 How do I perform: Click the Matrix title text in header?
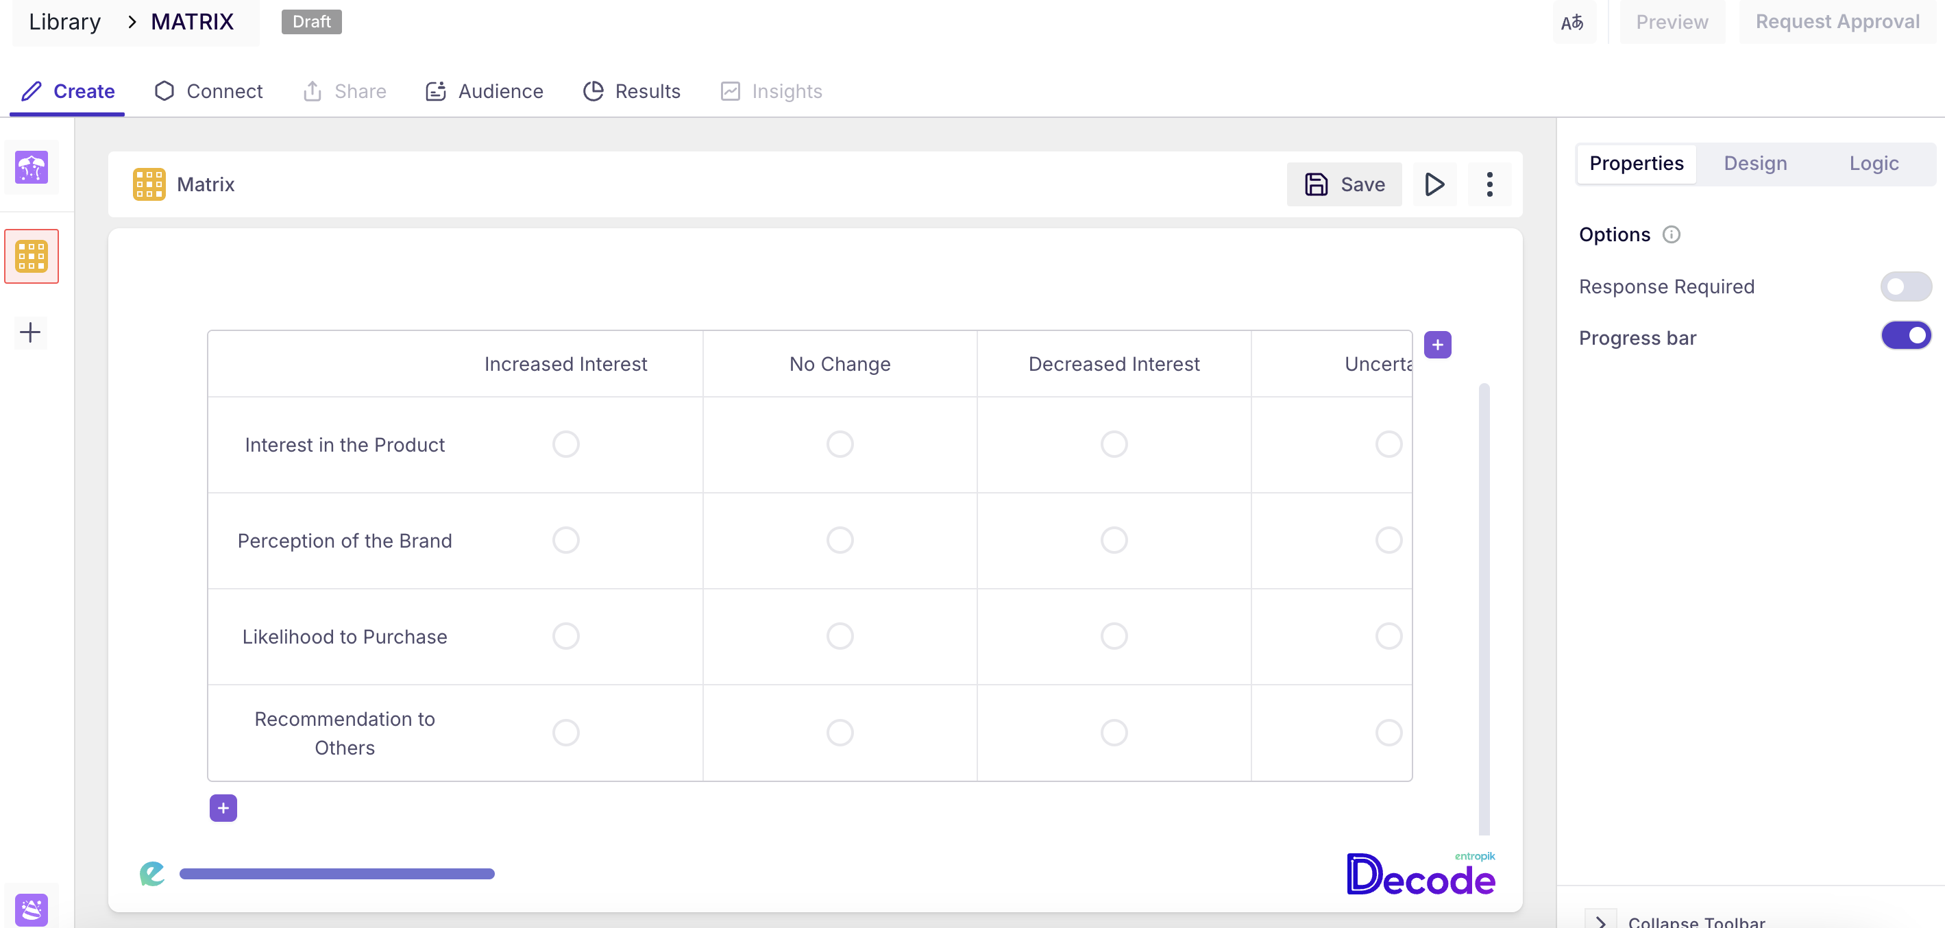click(206, 184)
